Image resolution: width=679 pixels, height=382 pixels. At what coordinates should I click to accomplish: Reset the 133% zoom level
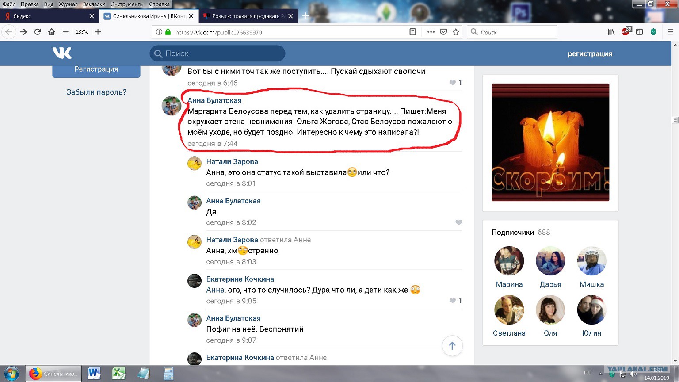pos(82,32)
